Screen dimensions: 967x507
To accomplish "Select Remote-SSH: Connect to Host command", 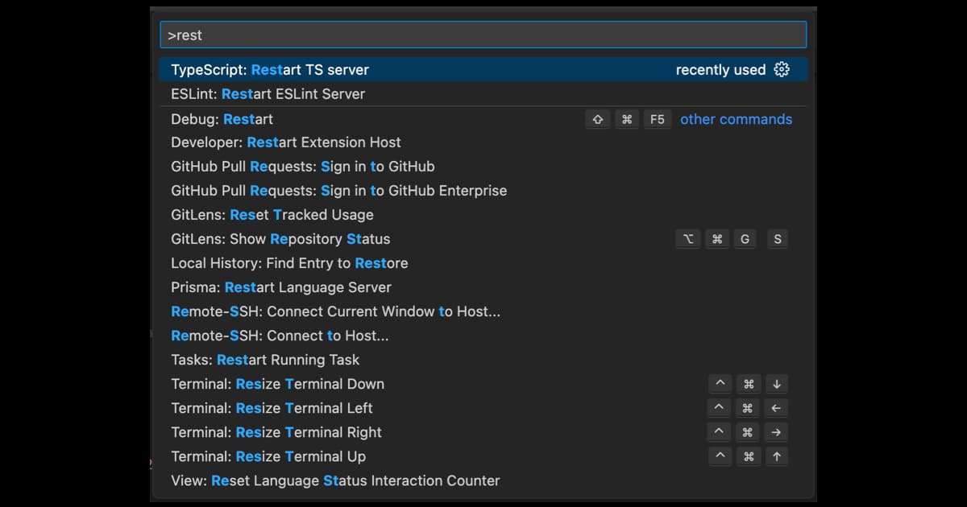I will pyautogui.click(x=483, y=336).
